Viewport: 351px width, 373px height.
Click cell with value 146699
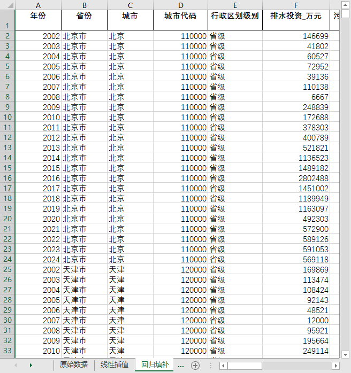296,36
